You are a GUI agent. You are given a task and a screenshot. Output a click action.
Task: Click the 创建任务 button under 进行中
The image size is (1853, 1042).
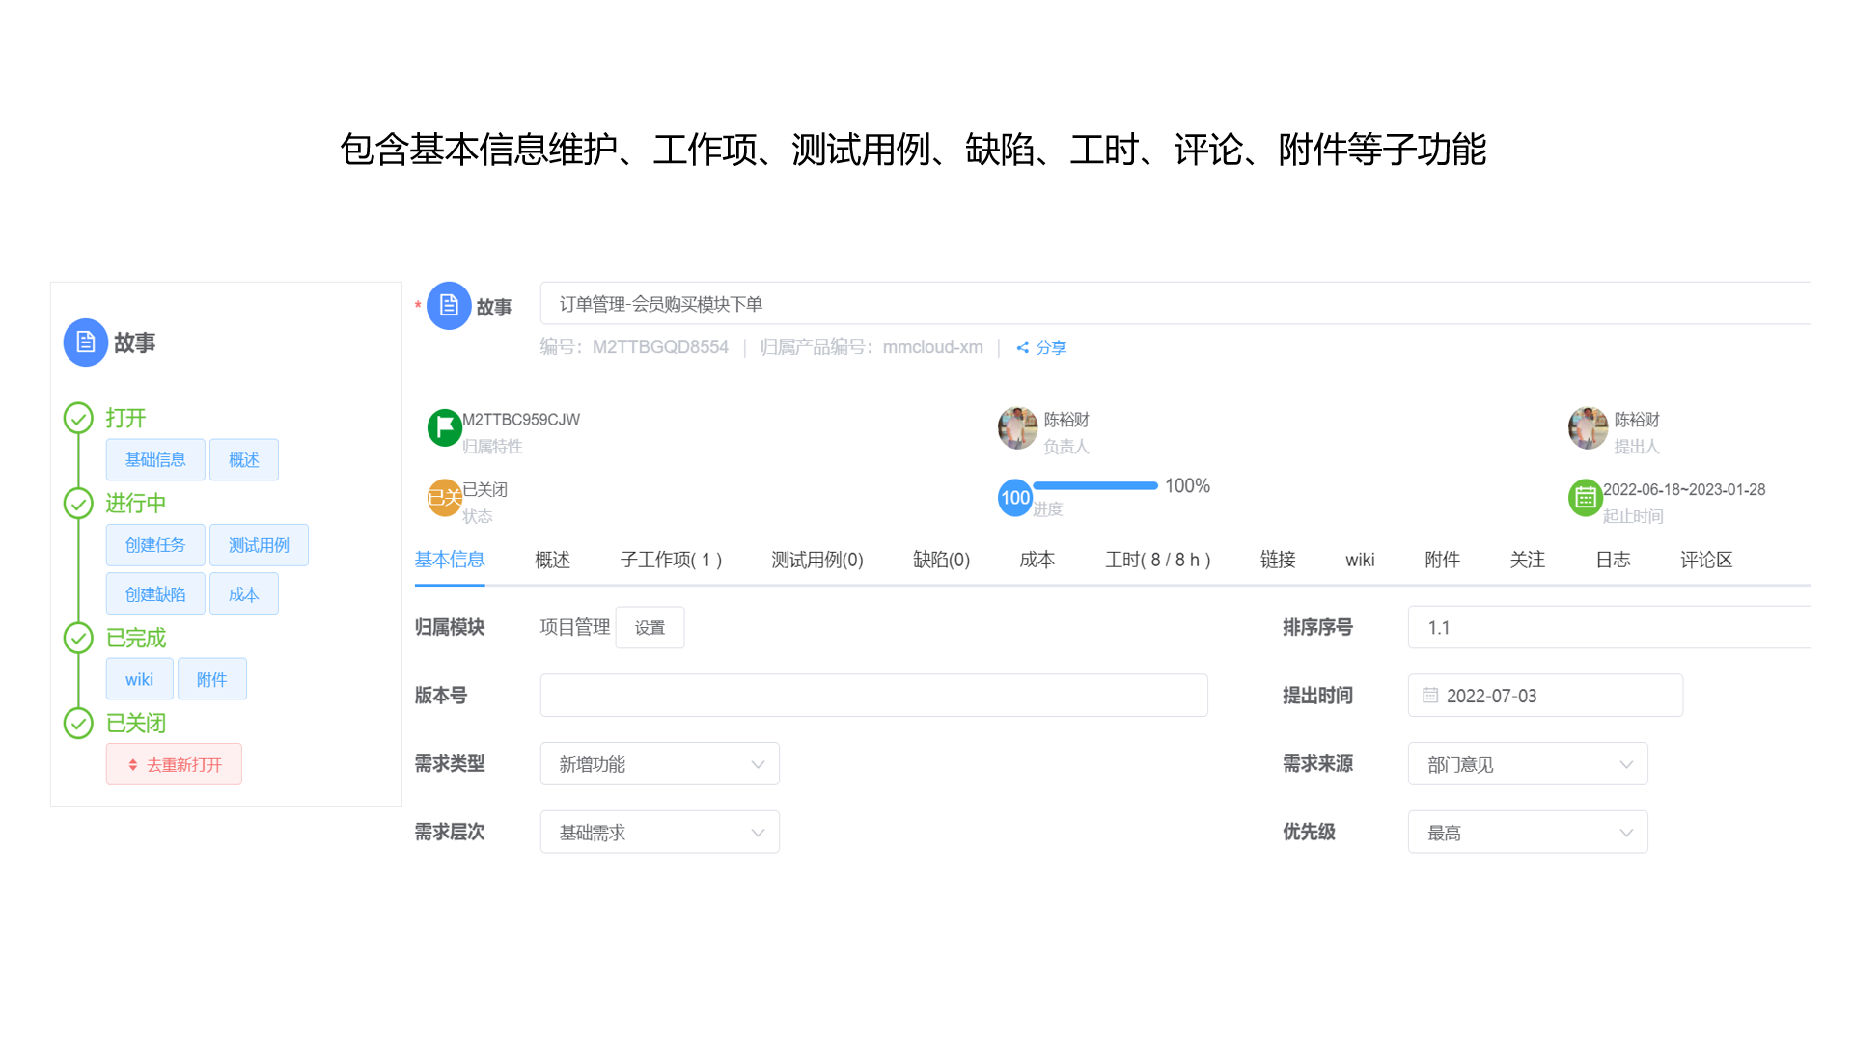tap(154, 544)
